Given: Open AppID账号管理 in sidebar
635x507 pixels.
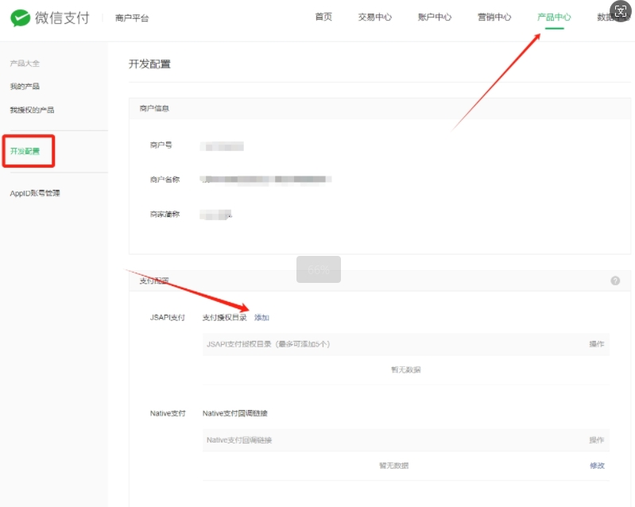Looking at the screenshot, I should pyautogui.click(x=35, y=193).
